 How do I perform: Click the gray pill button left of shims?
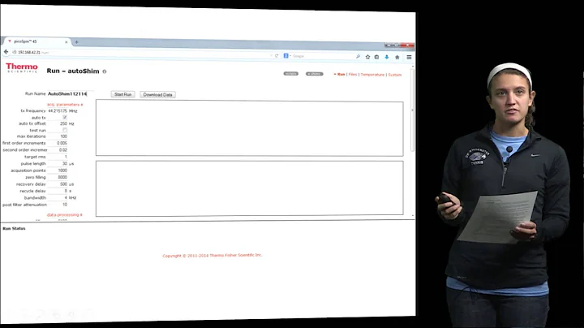[291, 73]
